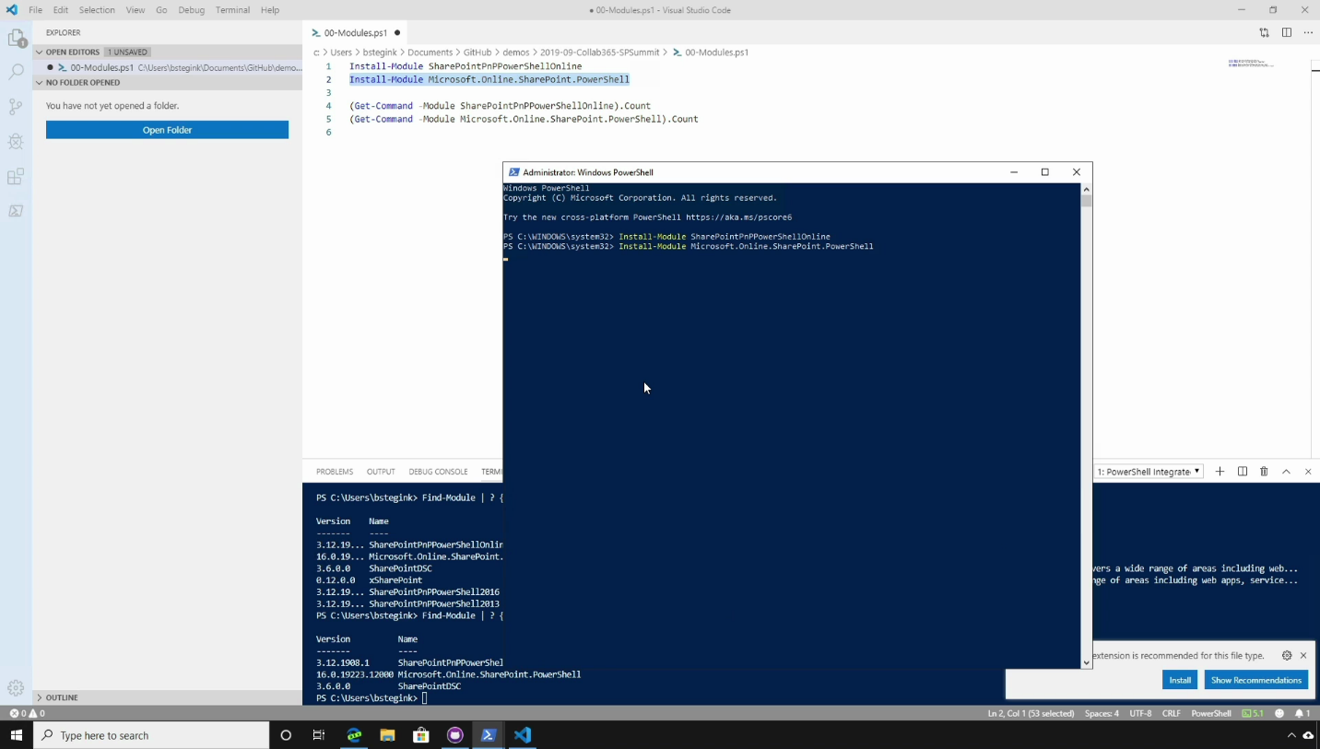Image resolution: width=1320 pixels, height=749 pixels.
Task: Click Show Recommendations button
Action: pyautogui.click(x=1255, y=680)
